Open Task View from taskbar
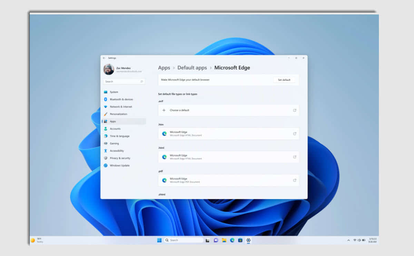Image resolution: width=414 pixels, height=256 pixels. (x=208, y=240)
